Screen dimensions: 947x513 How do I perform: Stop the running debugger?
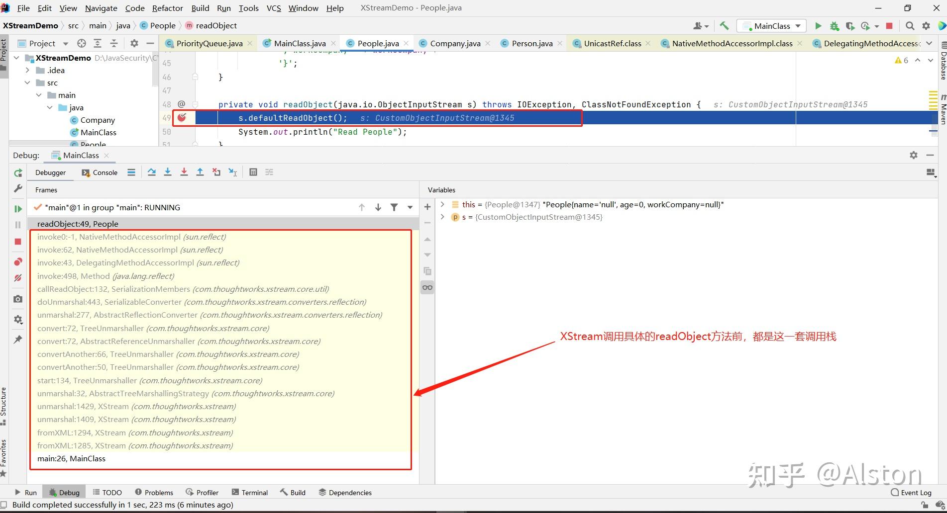(18, 242)
